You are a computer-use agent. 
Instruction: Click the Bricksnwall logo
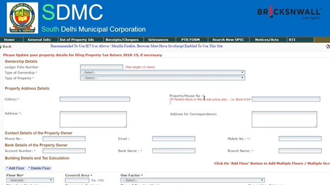289,12
